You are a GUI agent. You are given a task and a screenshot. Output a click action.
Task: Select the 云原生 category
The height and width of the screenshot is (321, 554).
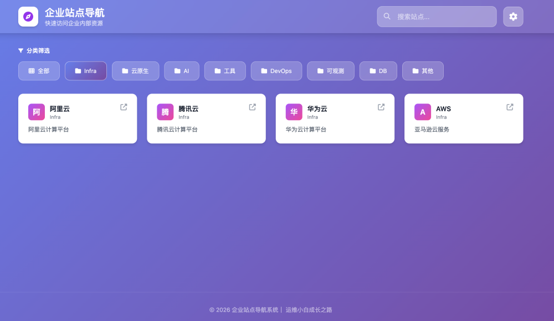[135, 71]
